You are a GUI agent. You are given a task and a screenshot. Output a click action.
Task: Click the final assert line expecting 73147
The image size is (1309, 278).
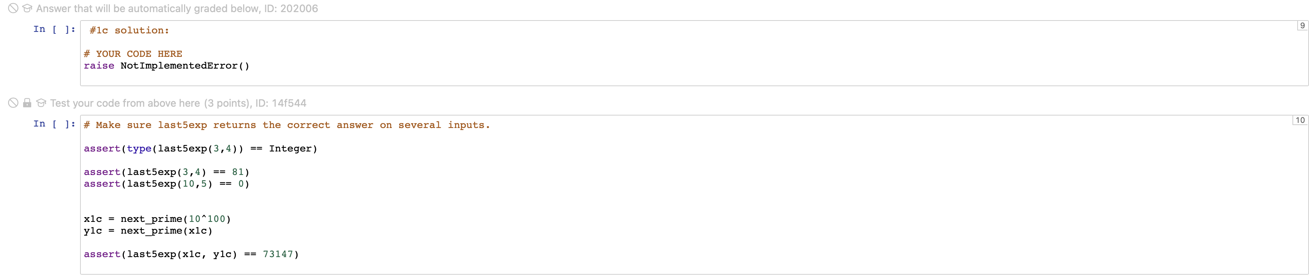point(191,254)
